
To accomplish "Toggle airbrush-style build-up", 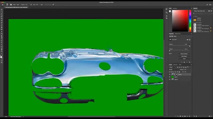I will [42, 5].
